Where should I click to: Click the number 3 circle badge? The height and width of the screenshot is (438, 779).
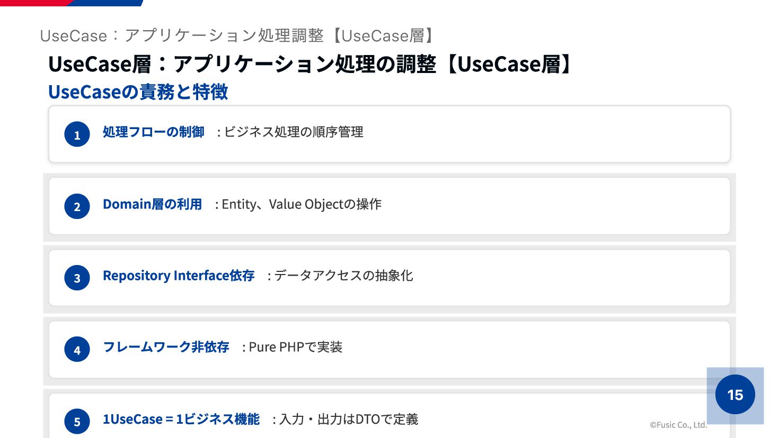tap(77, 278)
